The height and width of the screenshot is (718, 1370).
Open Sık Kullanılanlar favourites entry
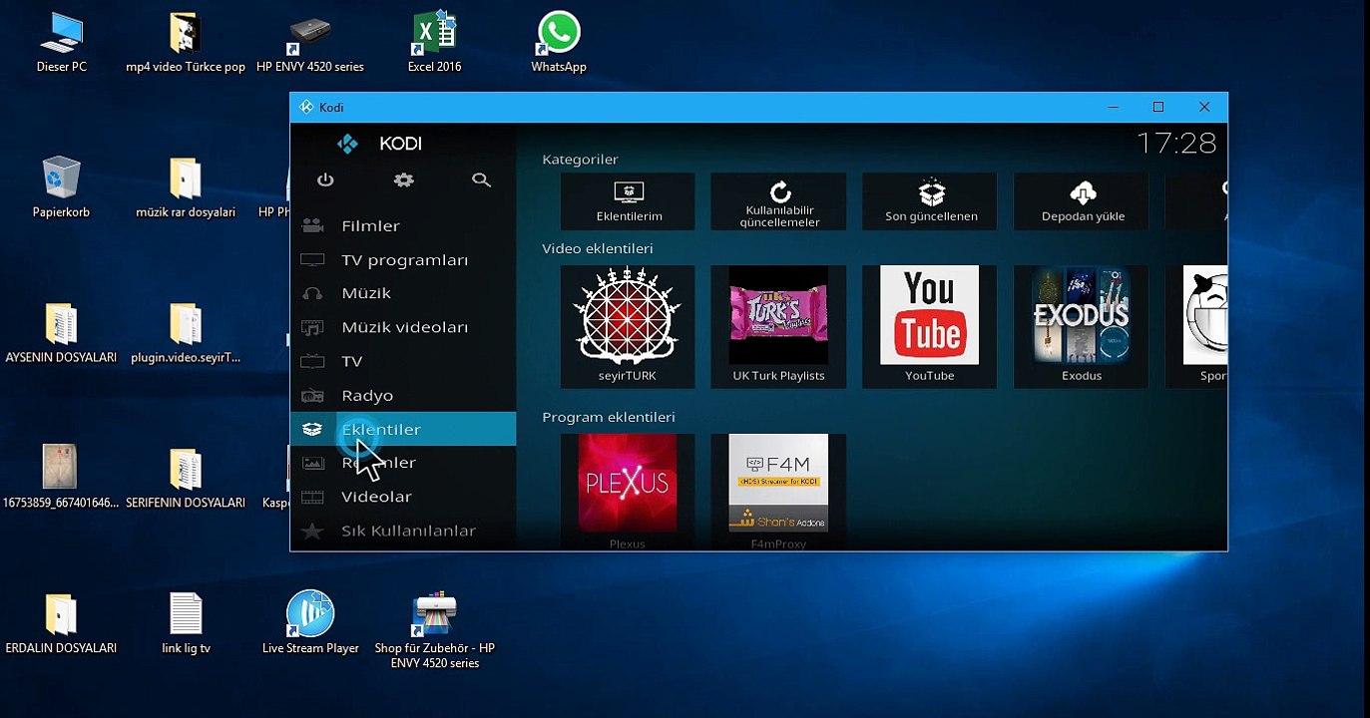403,531
